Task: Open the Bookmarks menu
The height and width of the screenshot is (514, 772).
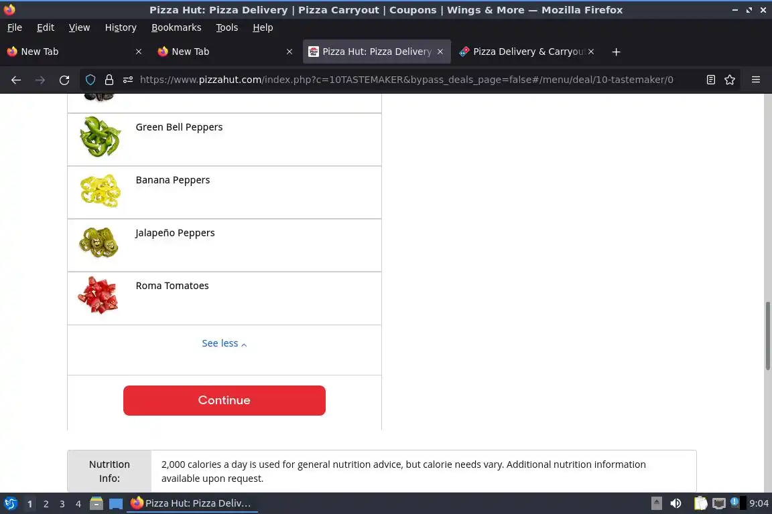Action: (176, 27)
